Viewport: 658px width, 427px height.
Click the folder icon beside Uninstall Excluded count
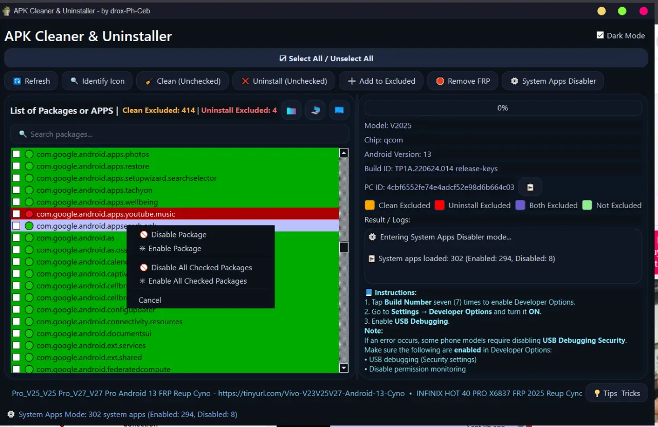[291, 110]
